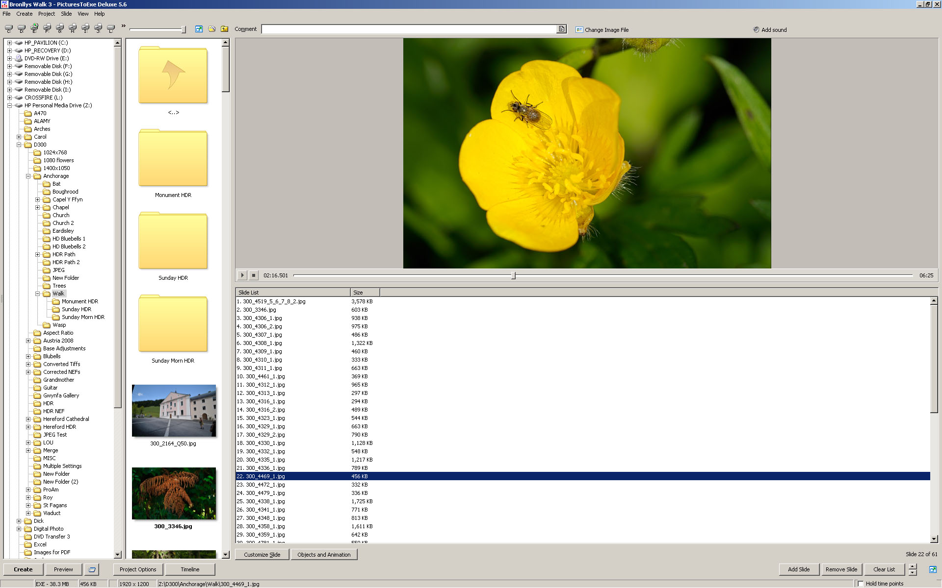Click fullscreen icon next to Preview button

tap(92, 569)
